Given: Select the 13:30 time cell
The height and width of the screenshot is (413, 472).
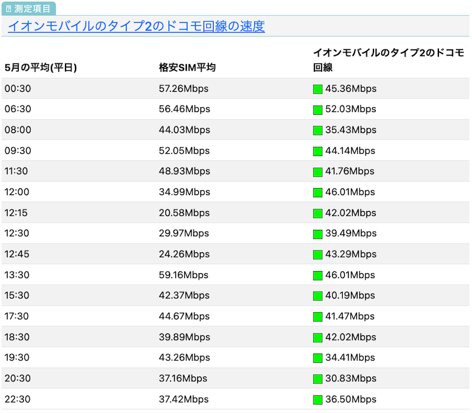Looking at the screenshot, I should pos(17,275).
